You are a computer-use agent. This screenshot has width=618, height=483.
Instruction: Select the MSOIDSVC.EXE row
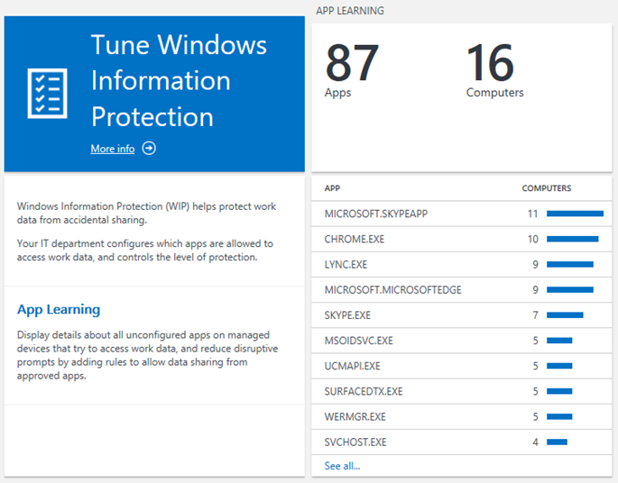tap(358, 341)
